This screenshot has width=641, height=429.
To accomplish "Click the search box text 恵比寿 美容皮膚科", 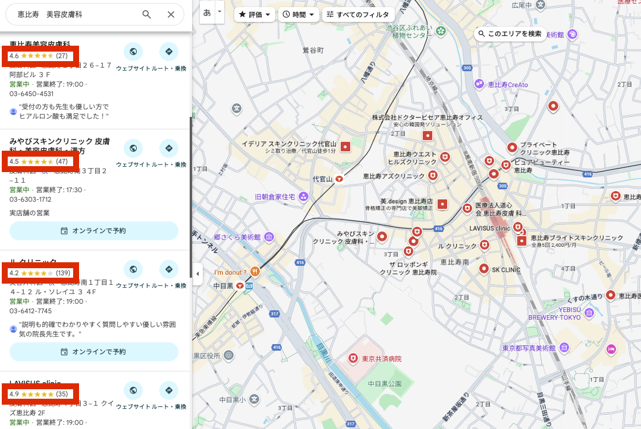I will tap(50, 15).
